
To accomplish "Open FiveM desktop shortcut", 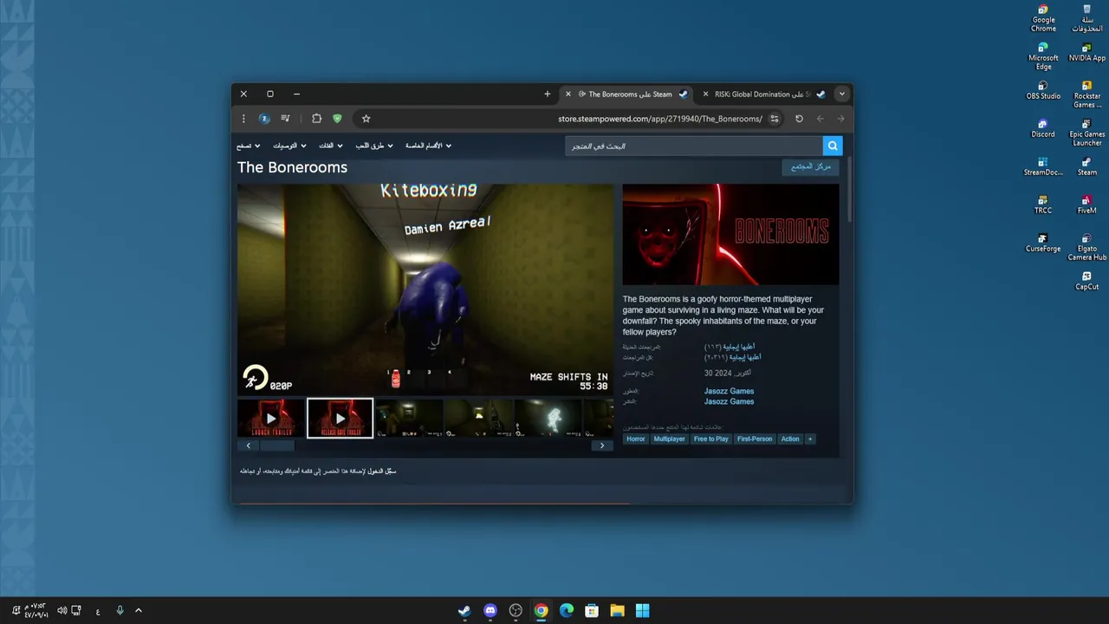I will coord(1086,205).
